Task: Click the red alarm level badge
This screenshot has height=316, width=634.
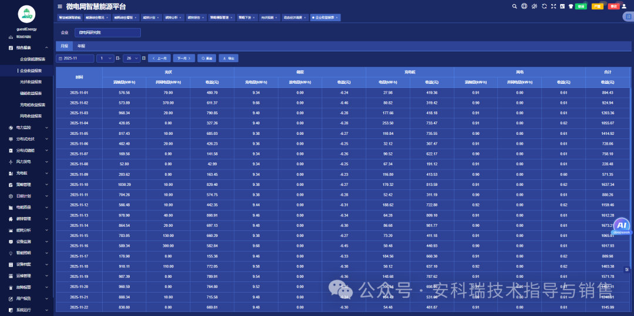Action: 614,6
